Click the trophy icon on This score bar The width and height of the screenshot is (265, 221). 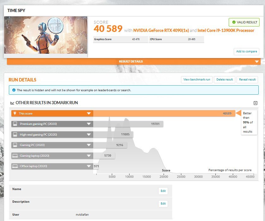(15, 113)
